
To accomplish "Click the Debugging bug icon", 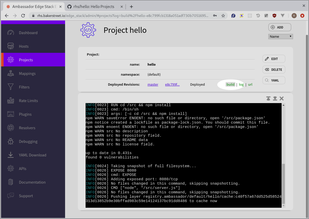I will [x=11, y=141].
